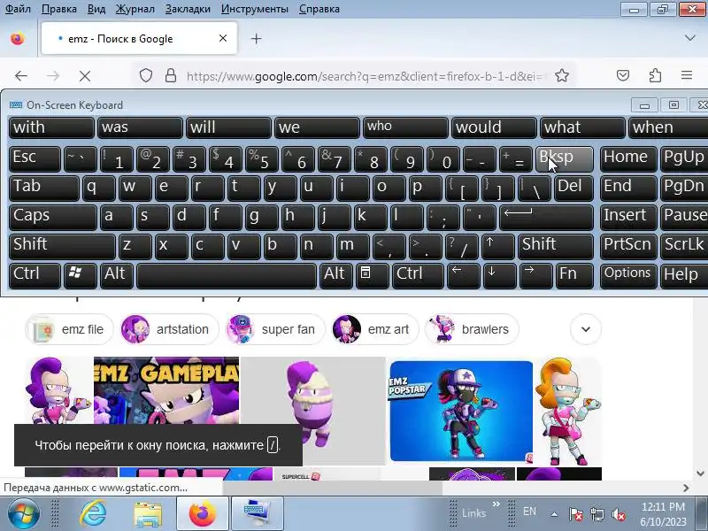
Task: Toggle the ScrLk key
Action: tap(684, 247)
